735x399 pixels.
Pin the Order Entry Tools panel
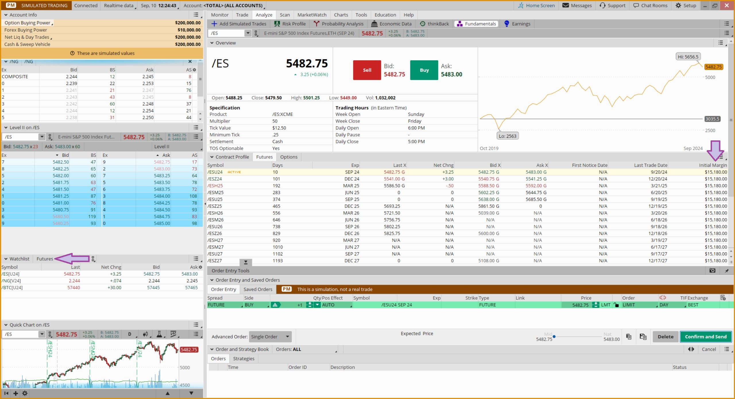point(726,270)
